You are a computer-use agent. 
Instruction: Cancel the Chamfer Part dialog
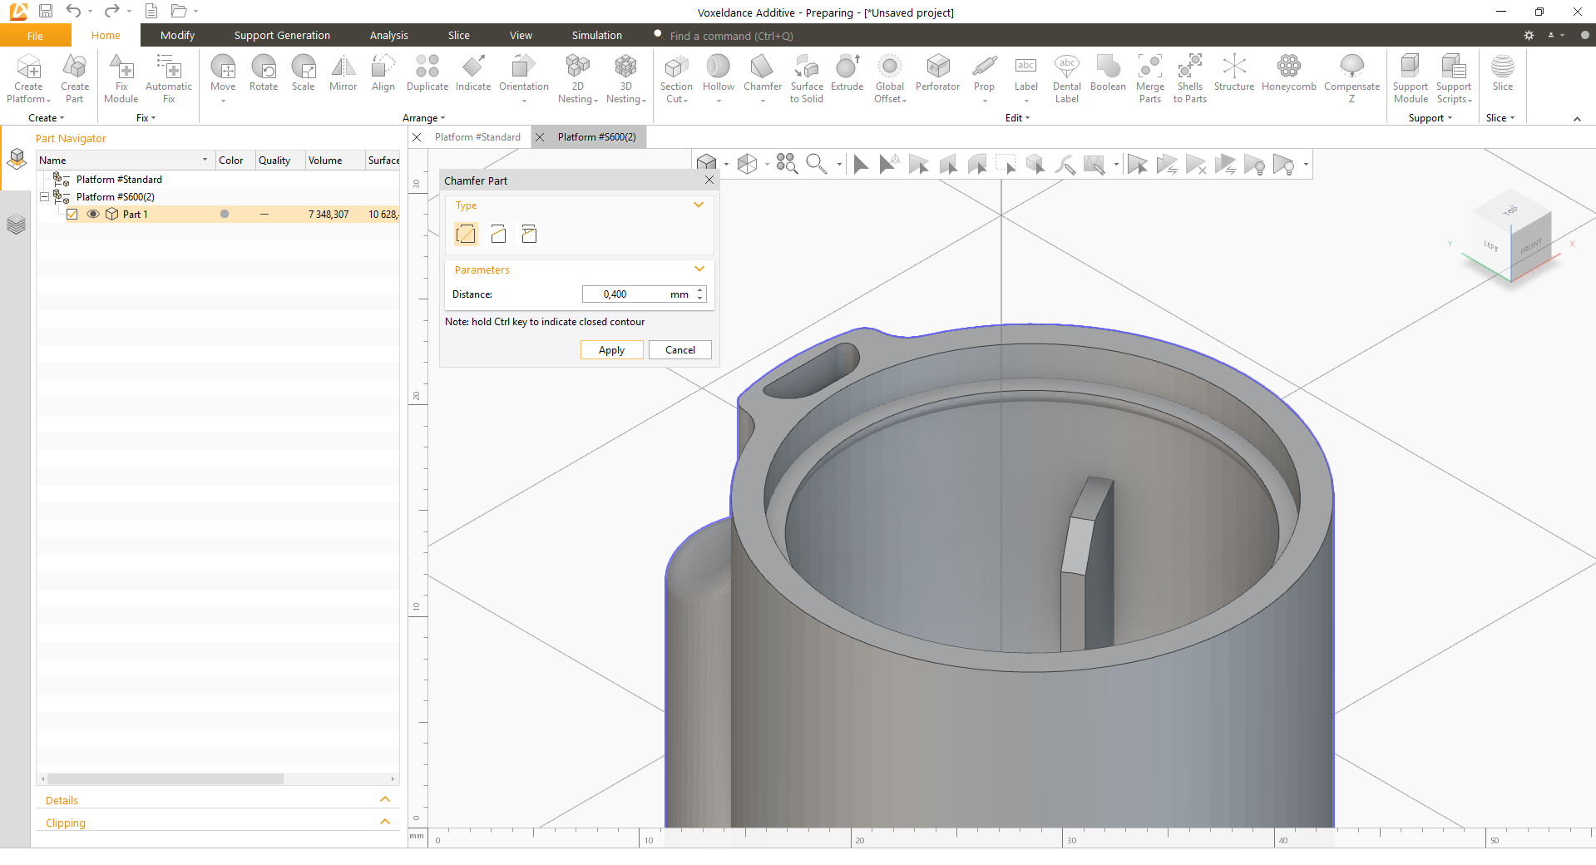[679, 350]
